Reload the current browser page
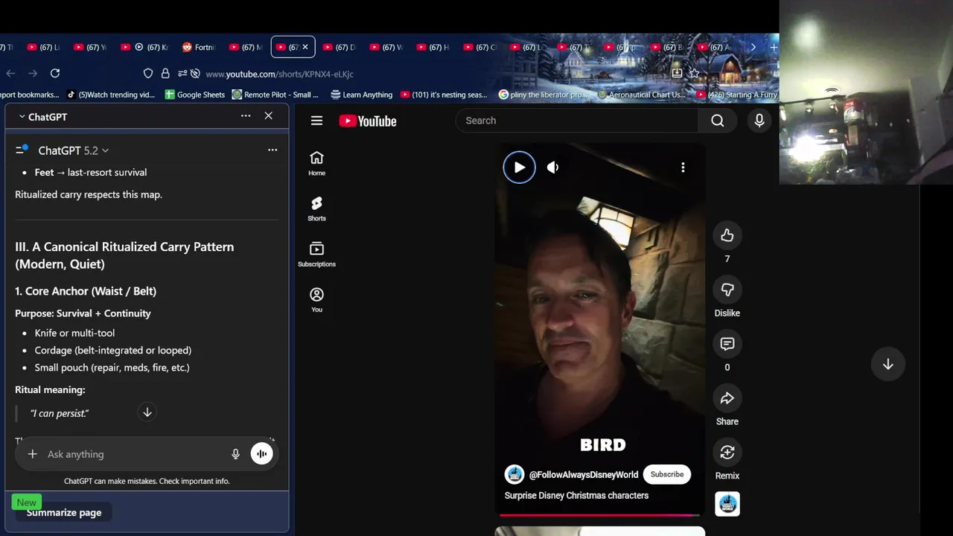Image resolution: width=953 pixels, height=536 pixels. (x=54, y=73)
